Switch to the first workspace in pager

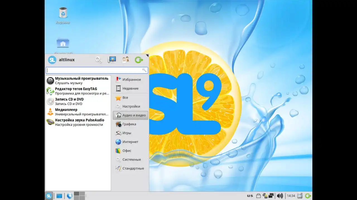77,194
